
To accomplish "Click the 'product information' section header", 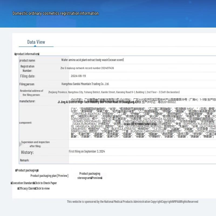I will [27, 54].
